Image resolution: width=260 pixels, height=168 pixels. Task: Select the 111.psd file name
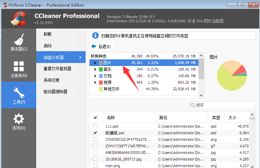[112, 126]
